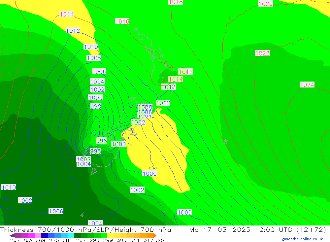This screenshot has width=330, height=242.
Task: Click the legend value 275
Action: pyautogui.click(x=54, y=240)
